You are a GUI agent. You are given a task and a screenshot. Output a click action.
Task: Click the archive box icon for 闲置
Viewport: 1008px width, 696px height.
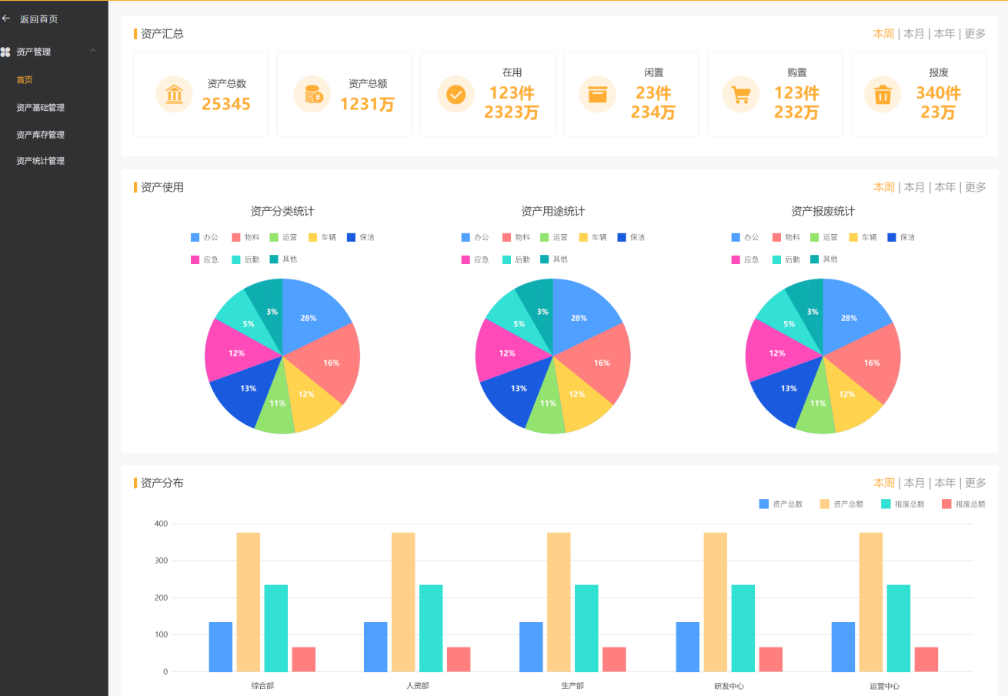point(597,95)
